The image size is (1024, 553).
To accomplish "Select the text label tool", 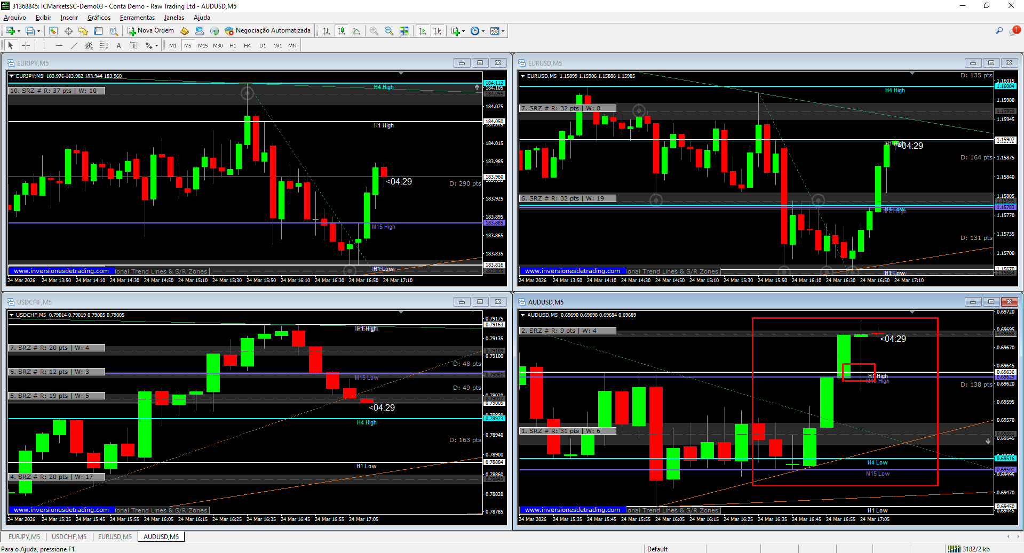I will coord(118,46).
